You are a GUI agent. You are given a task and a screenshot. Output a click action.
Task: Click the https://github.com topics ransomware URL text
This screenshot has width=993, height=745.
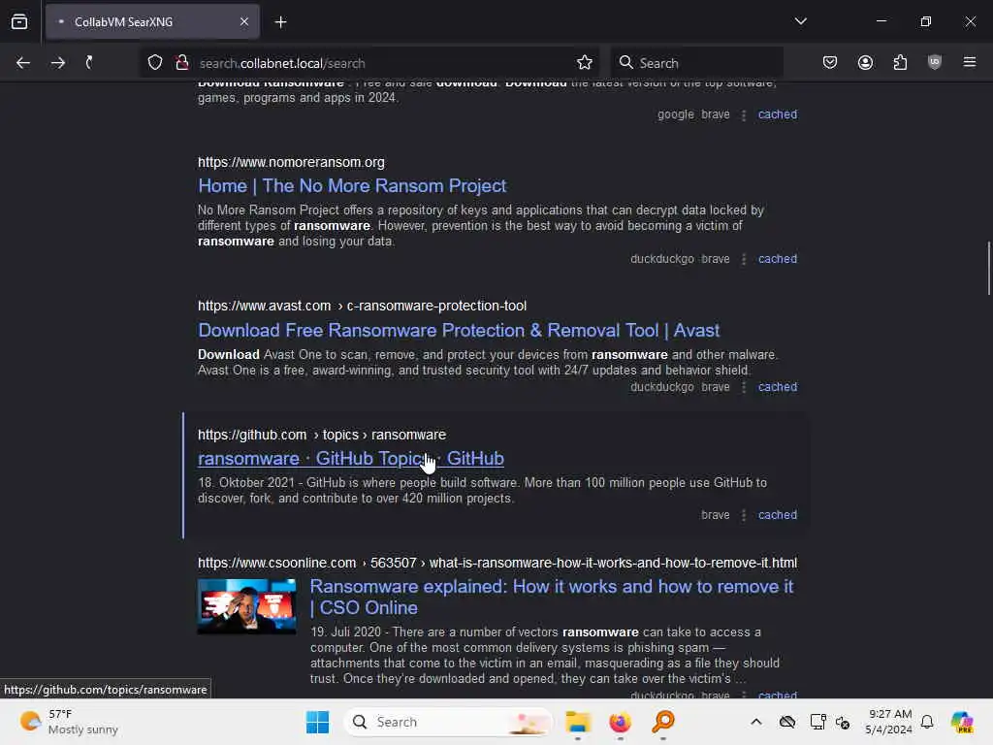coord(322,435)
